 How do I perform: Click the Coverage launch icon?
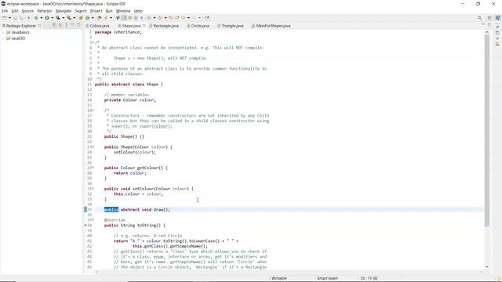[x=58, y=18]
